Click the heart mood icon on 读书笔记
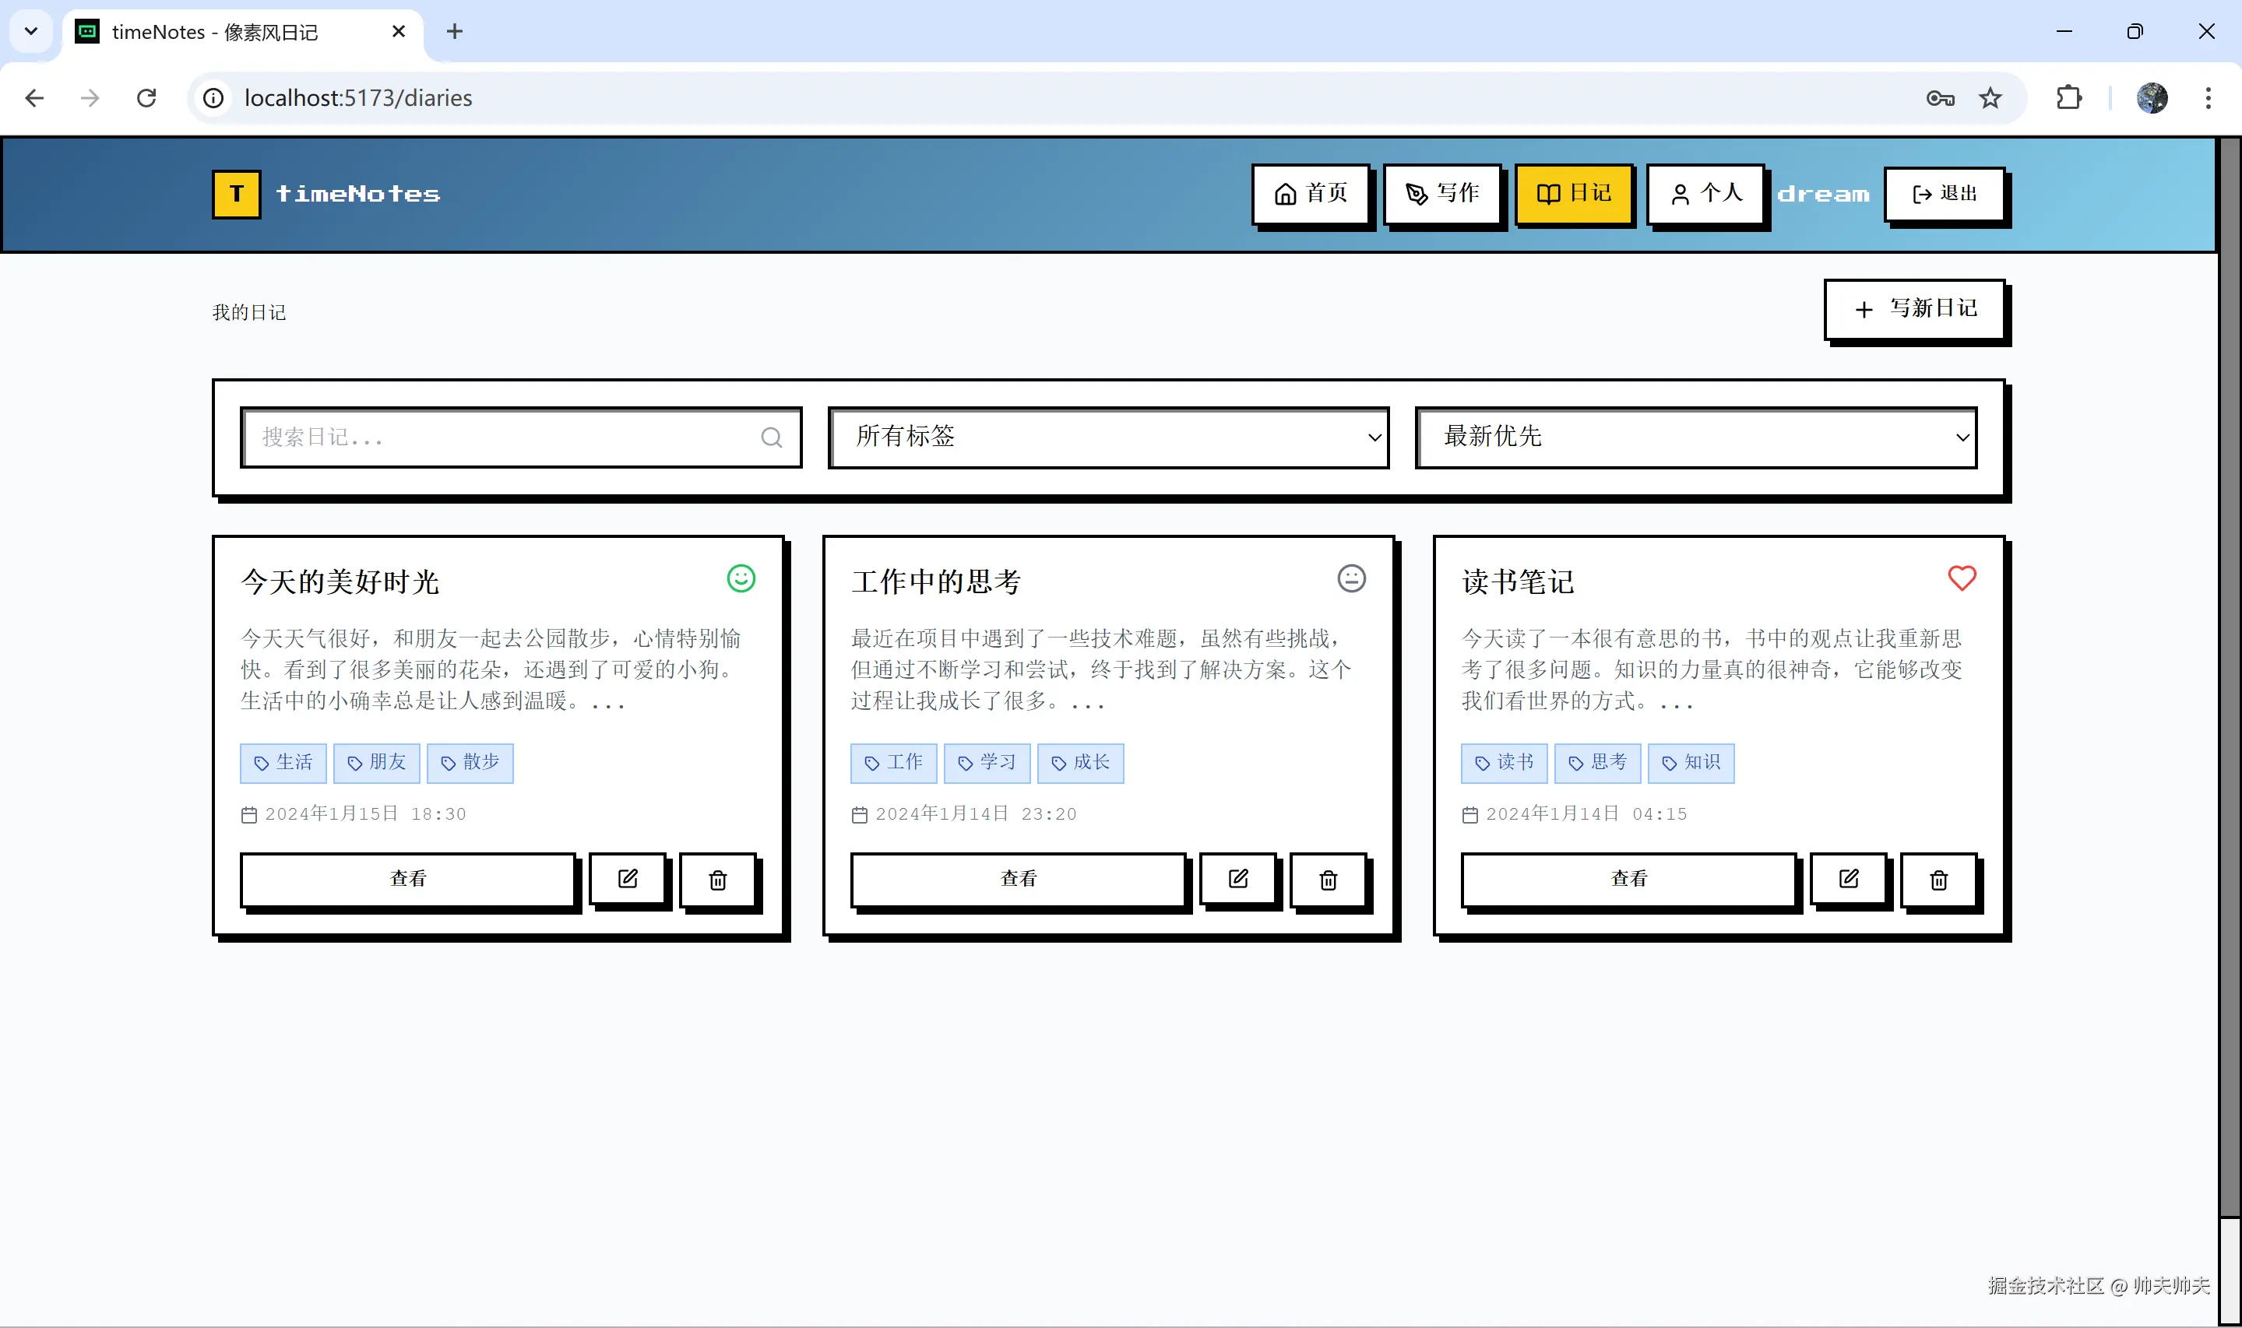The image size is (2242, 1328). click(1961, 578)
